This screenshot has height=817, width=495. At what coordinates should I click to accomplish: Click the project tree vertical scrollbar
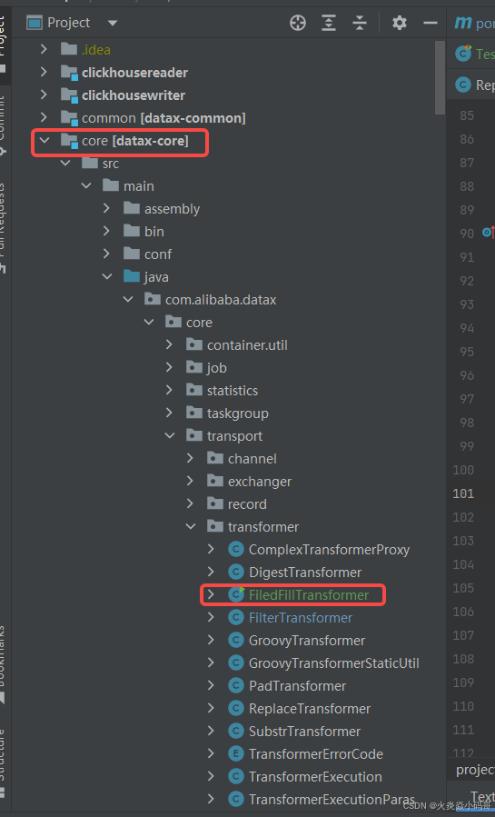pyautogui.click(x=440, y=77)
